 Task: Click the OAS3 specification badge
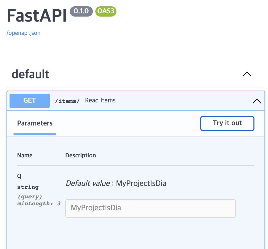(x=106, y=11)
